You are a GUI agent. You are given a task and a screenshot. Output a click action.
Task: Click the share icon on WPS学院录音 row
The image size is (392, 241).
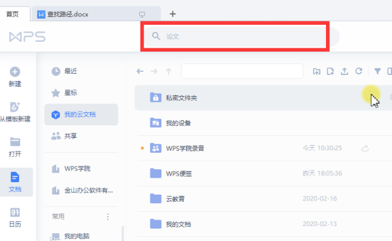click(365, 148)
